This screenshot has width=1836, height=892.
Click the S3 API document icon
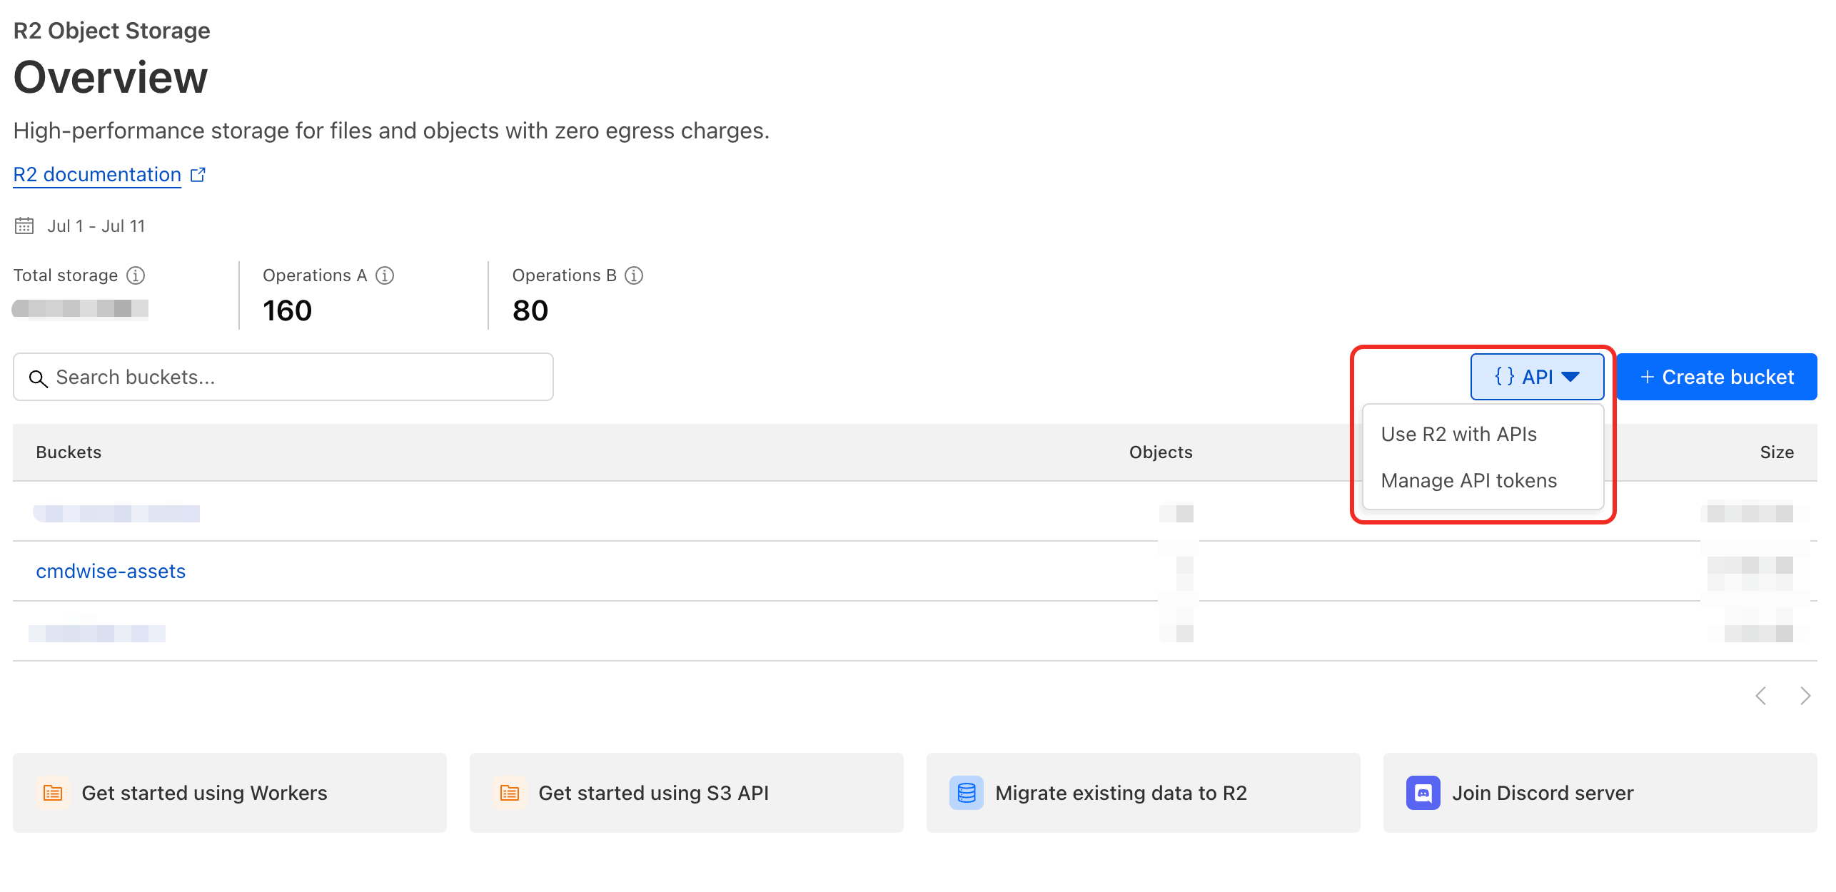[x=510, y=793]
